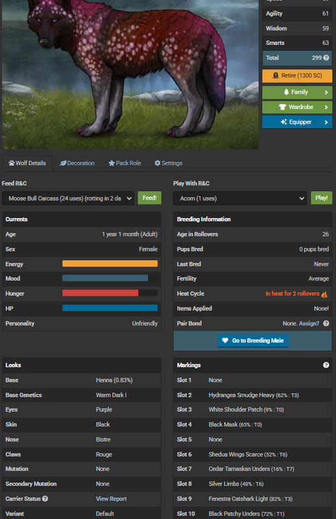Image resolution: width=336 pixels, height=519 pixels.
Task: Click the leaf icon on Decoration tab
Action: (x=63, y=163)
